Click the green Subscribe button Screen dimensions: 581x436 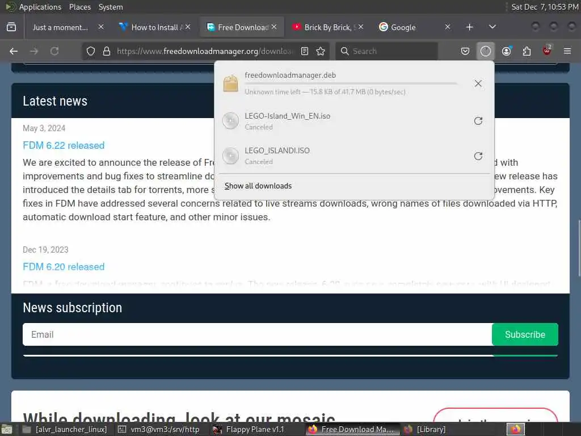(x=525, y=334)
